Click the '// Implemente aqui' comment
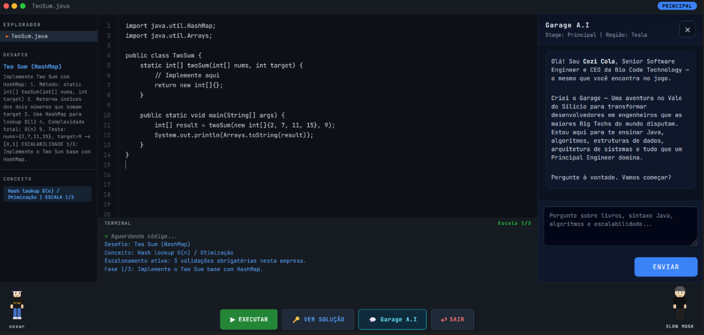 coord(187,75)
